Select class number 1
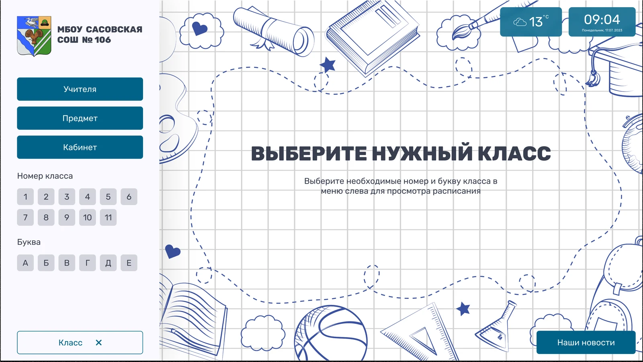 pos(25,197)
